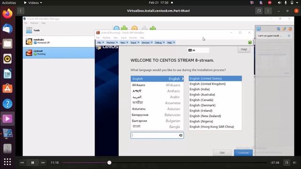Choose English (Ireland) locale
The width and height of the screenshot is (301, 169).
215,111
